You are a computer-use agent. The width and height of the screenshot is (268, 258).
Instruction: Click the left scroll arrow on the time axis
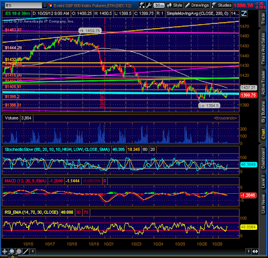pyautogui.click(x=33, y=251)
